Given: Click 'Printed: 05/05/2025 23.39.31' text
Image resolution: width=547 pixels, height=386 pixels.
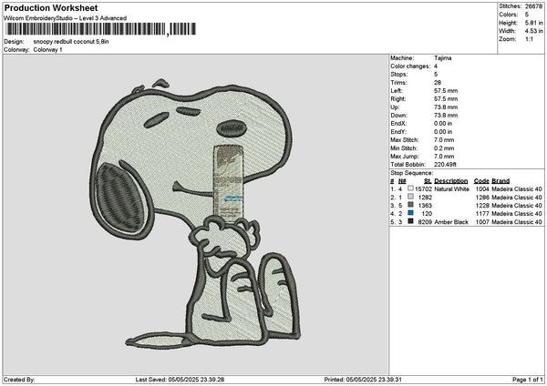Looking at the screenshot, I should [x=363, y=380].
